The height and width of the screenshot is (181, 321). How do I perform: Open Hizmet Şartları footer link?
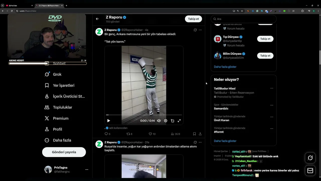221,151
